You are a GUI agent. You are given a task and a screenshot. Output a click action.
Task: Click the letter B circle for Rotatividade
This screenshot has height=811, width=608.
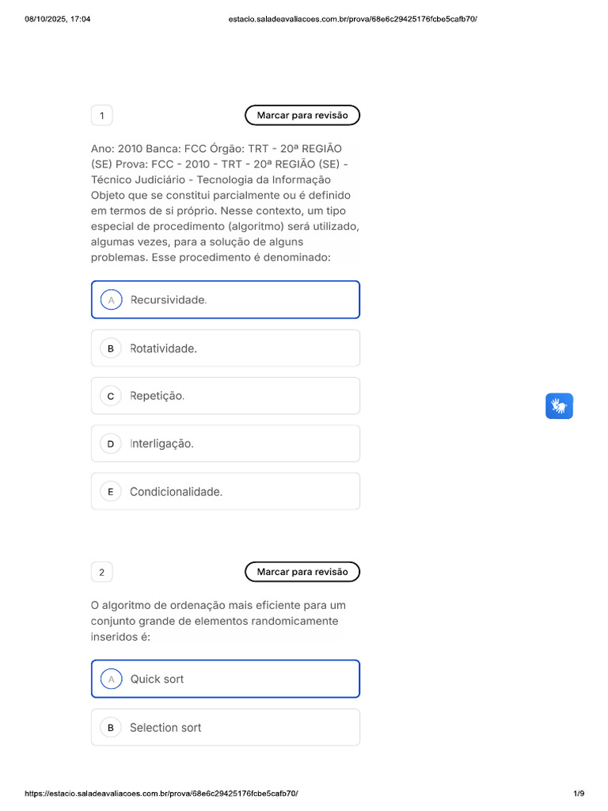point(111,348)
